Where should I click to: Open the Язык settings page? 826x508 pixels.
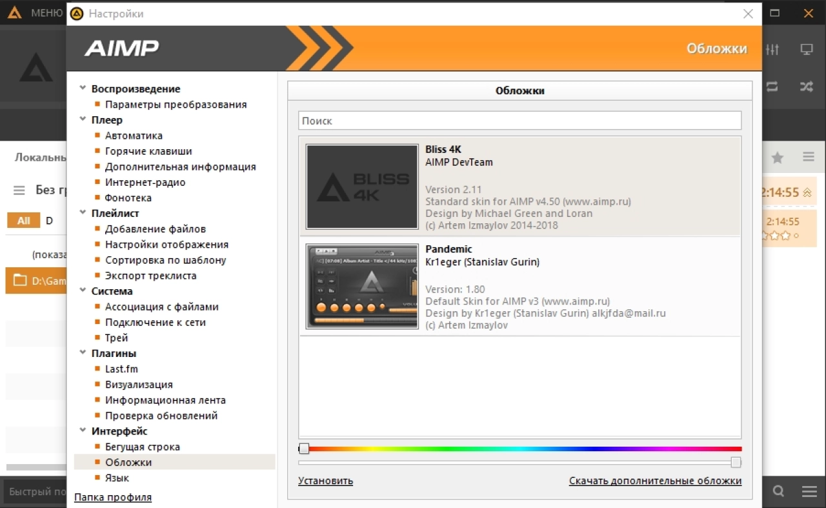coord(117,478)
